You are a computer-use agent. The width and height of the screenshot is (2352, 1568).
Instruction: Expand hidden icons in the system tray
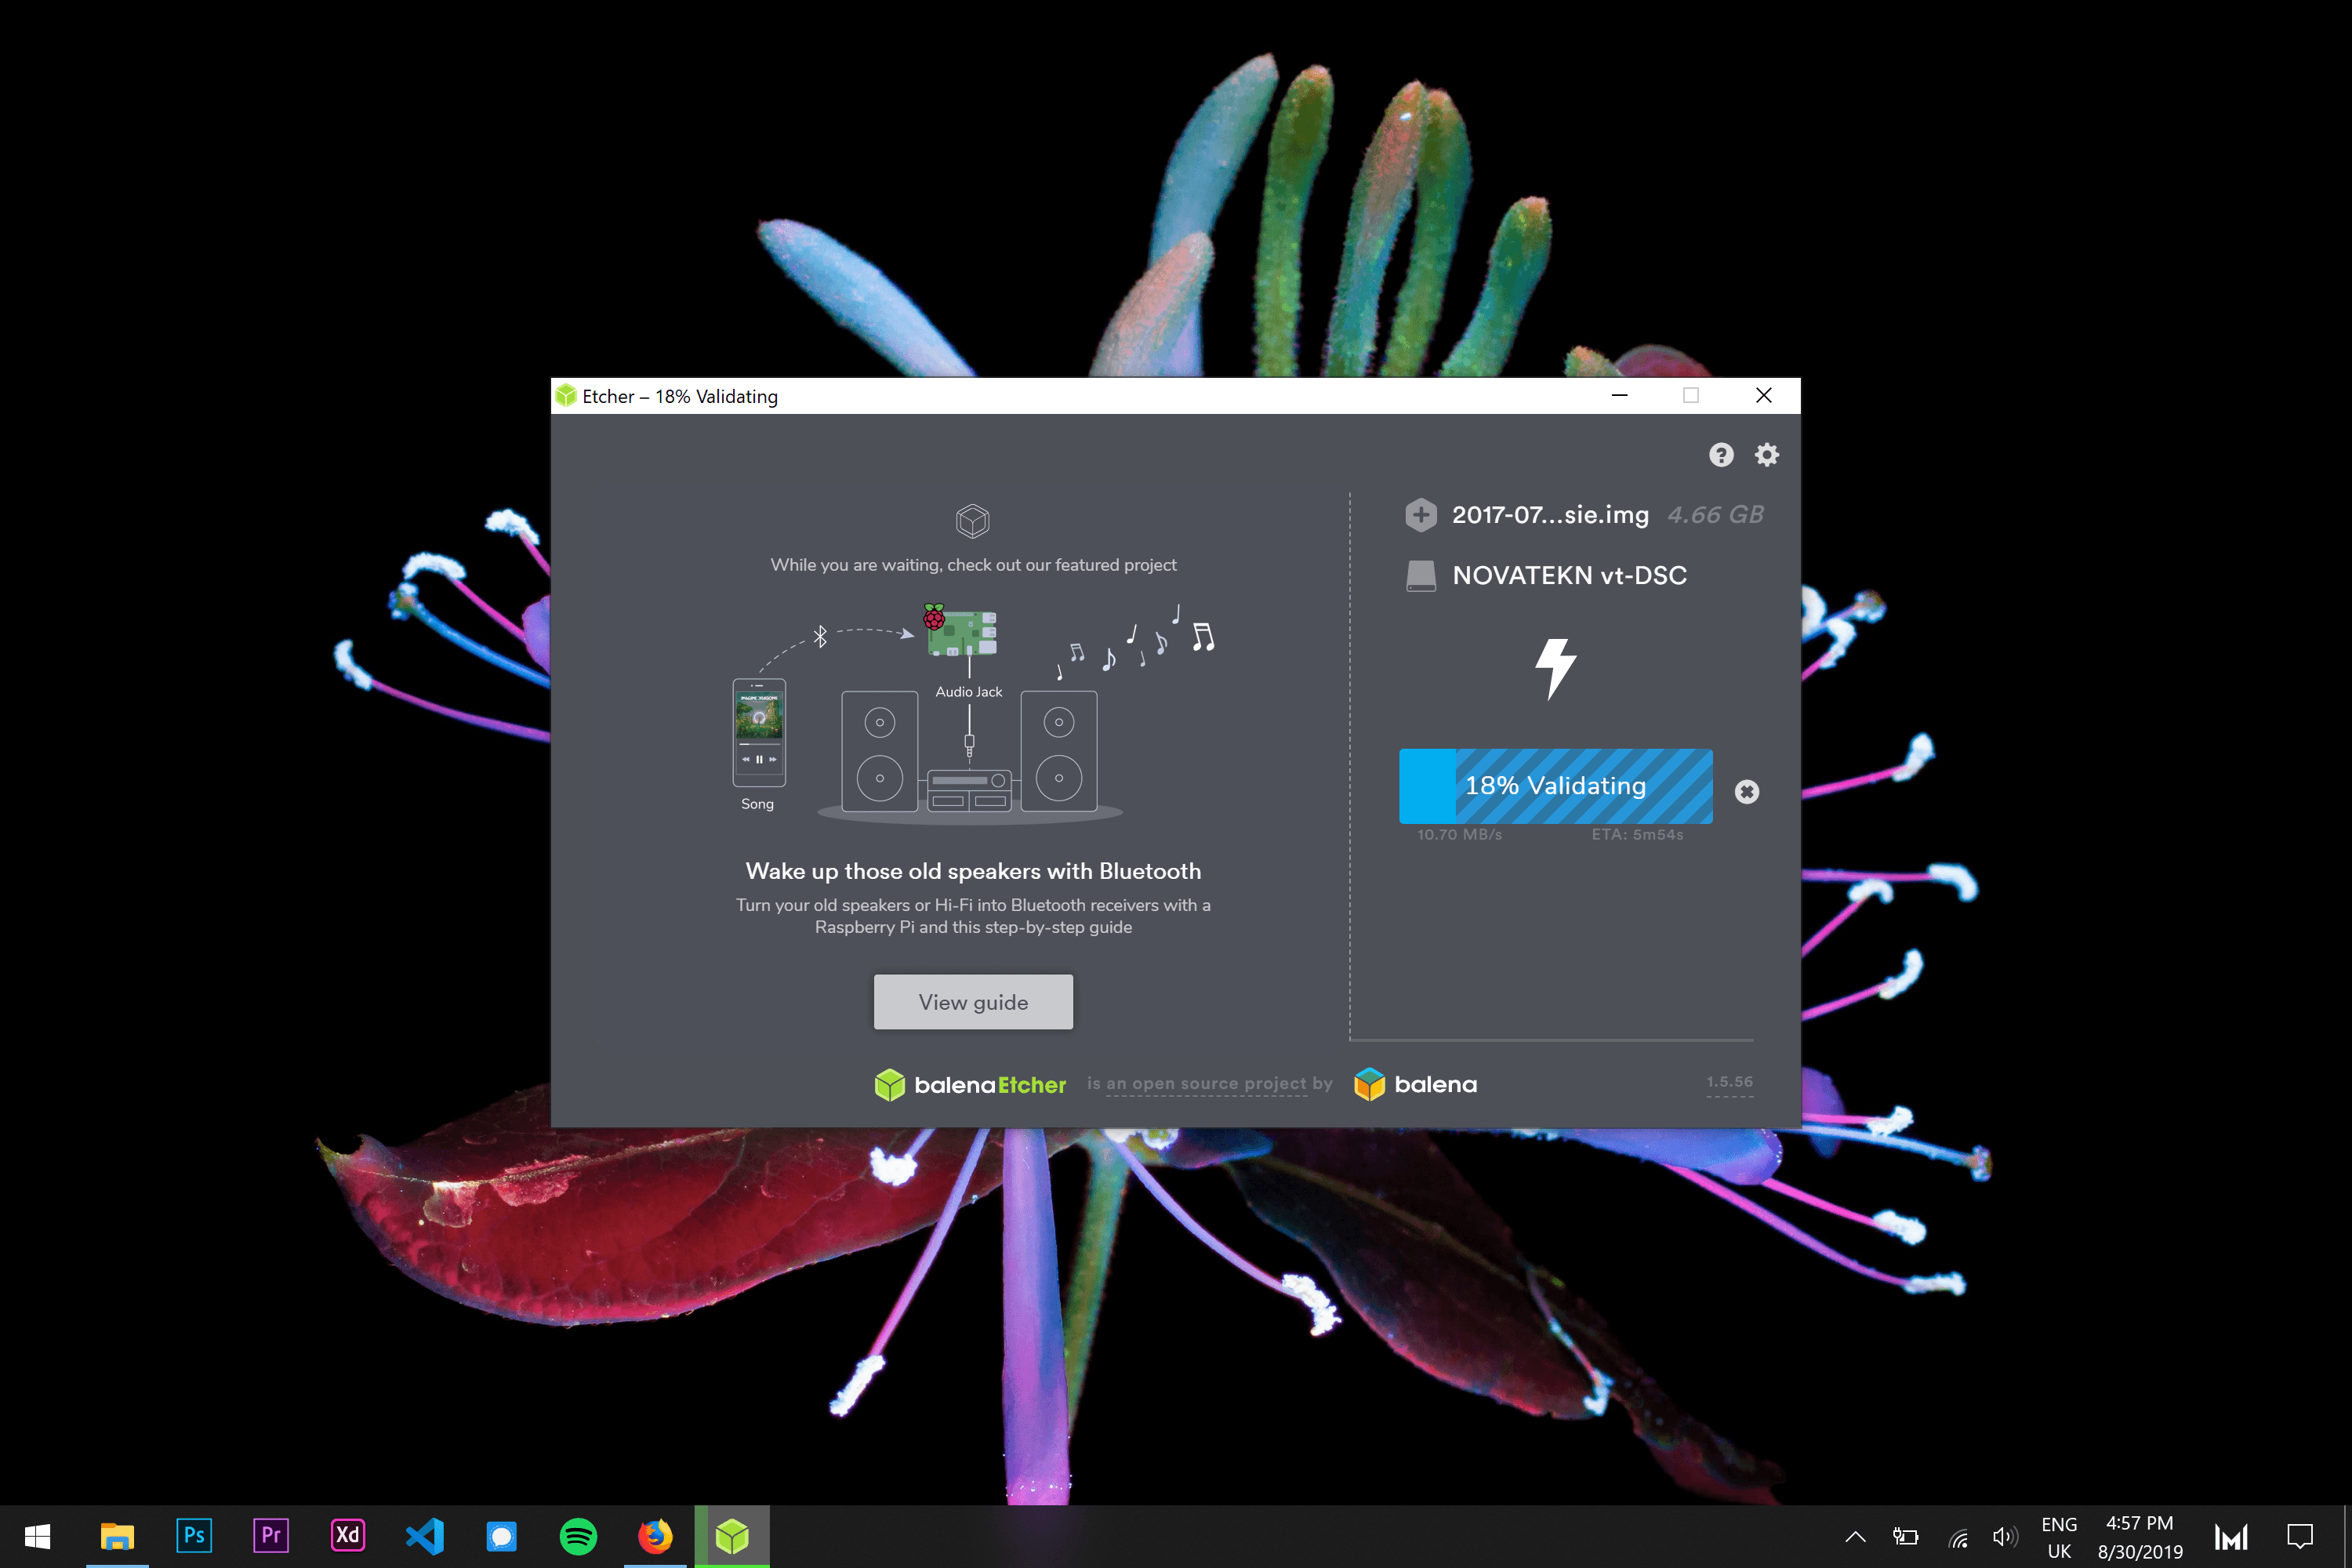(x=1855, y=1537)
